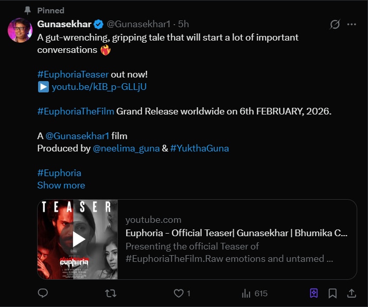
Task: Repost this tweet using the retweet icon
Action: (x=111, y=293)
